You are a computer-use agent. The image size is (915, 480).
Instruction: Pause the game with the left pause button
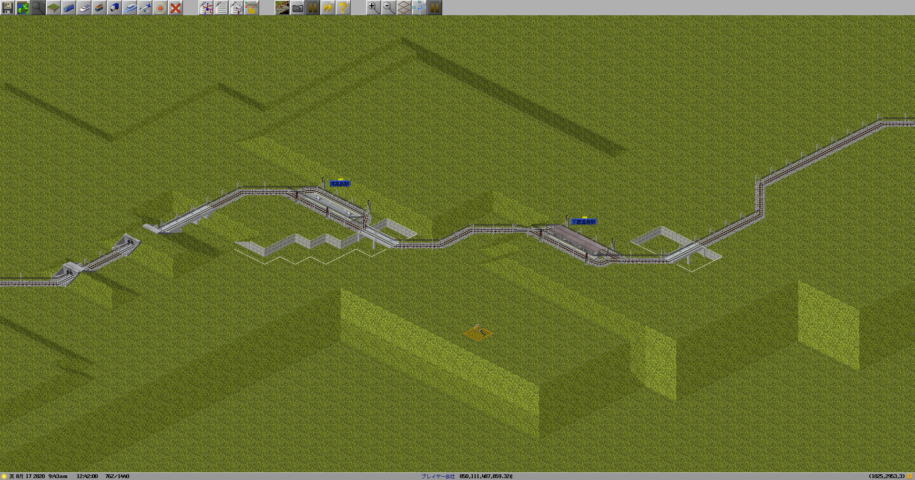(x=313, y=8)
